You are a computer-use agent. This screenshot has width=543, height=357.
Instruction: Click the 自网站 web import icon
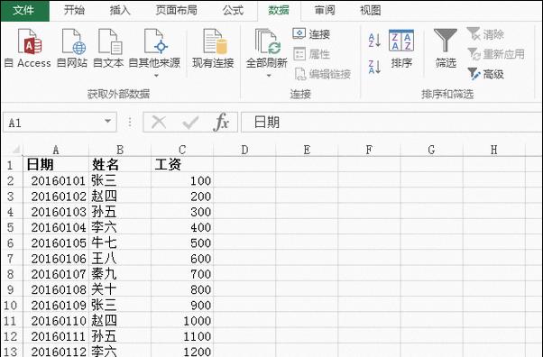[73, 41]
